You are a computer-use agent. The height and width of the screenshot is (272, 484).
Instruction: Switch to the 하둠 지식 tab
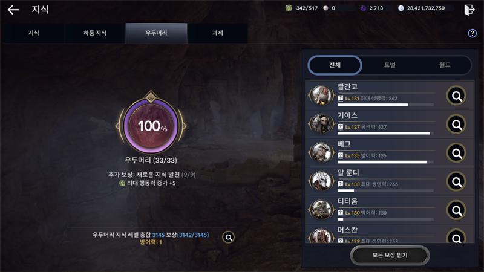(95, 33)
